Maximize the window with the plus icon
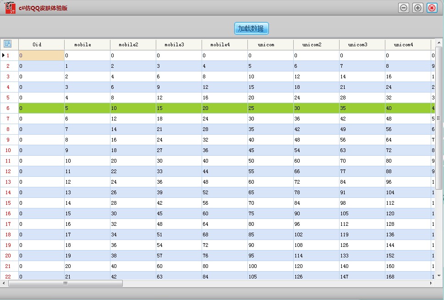Viewport: 444px width, 300px height. point(417,8)
